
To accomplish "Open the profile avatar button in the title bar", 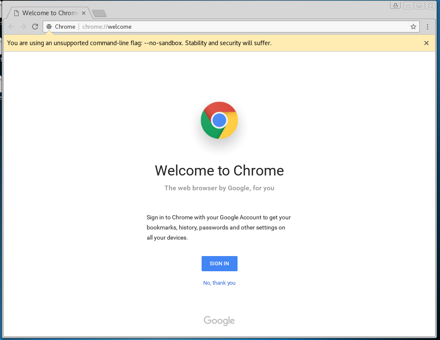I will pyautogui.click(x=395, y=5).
